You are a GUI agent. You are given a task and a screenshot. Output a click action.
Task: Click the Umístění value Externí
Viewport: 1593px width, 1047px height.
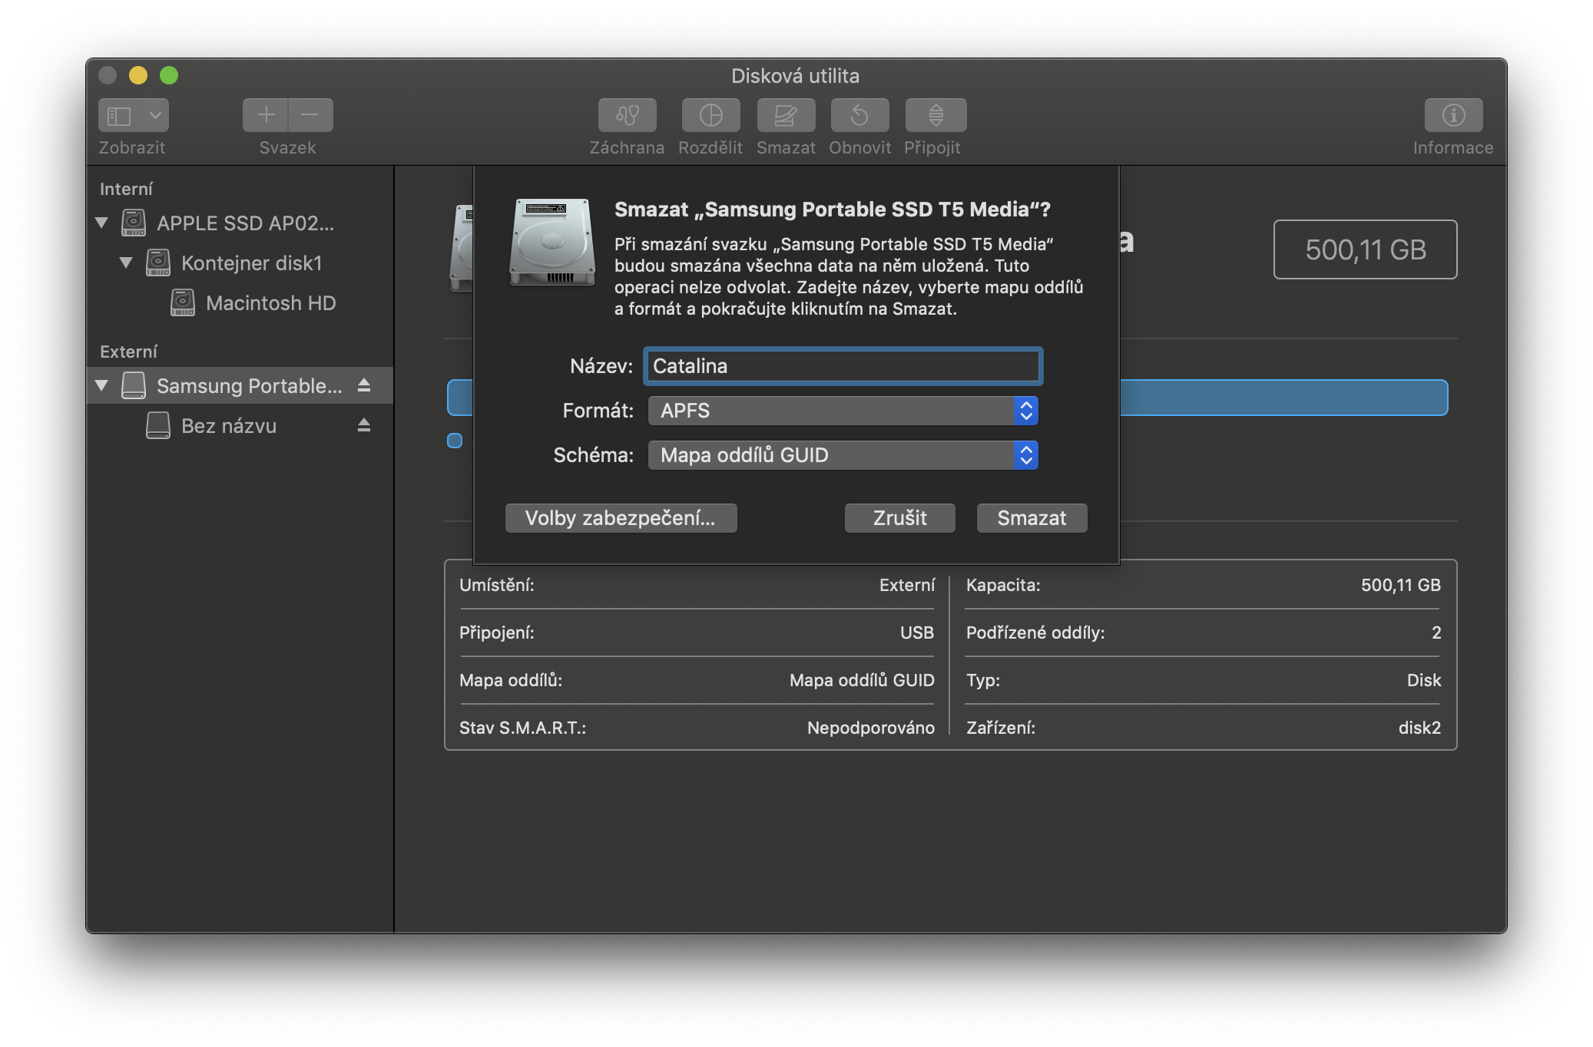907,585
